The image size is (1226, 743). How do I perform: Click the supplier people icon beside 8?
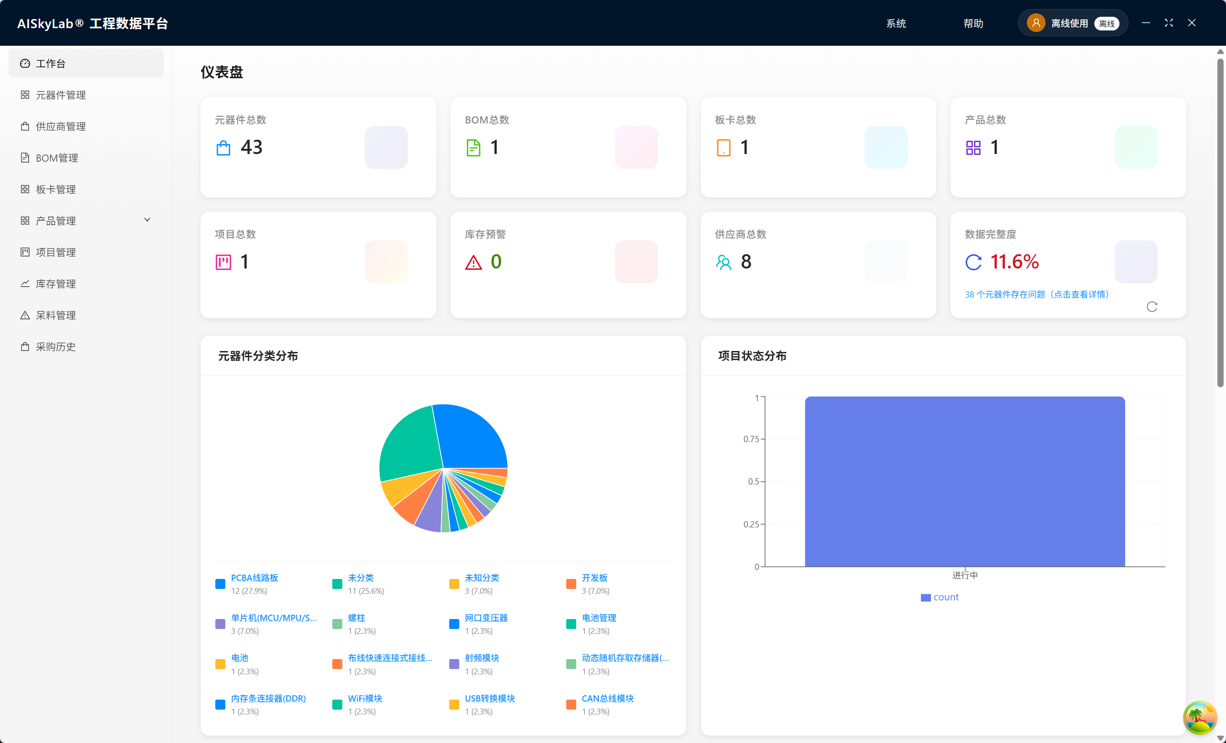pyautogui.click(x=723, y=262)
